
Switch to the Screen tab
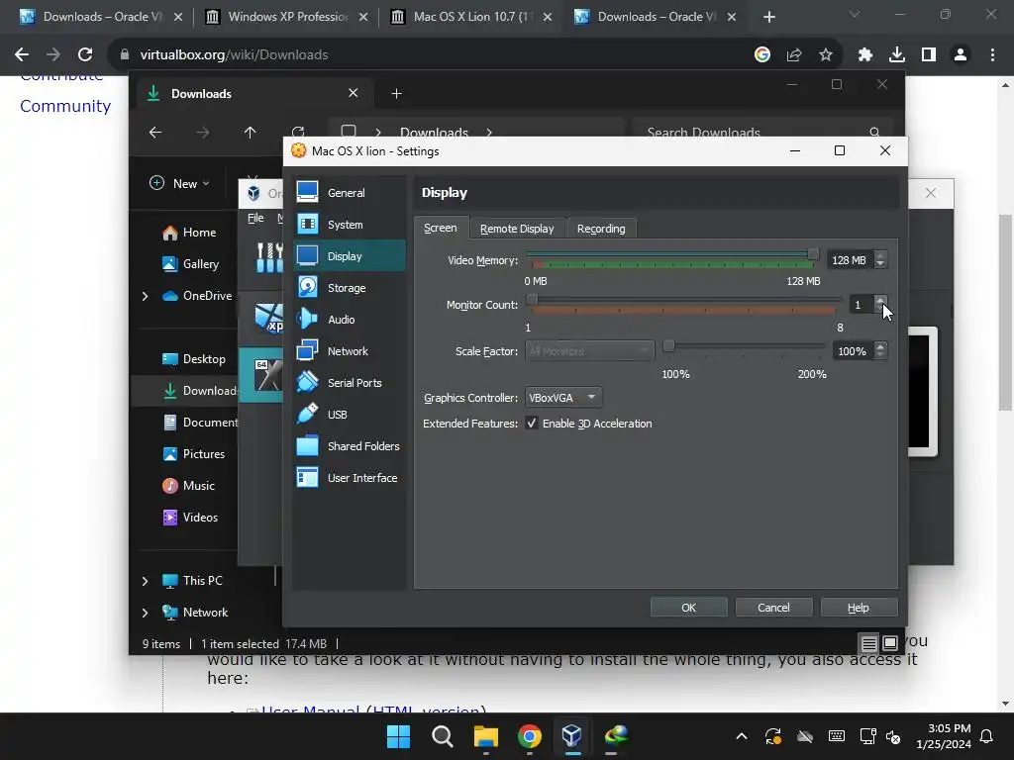pyautogui.click(x=441, y=228)
